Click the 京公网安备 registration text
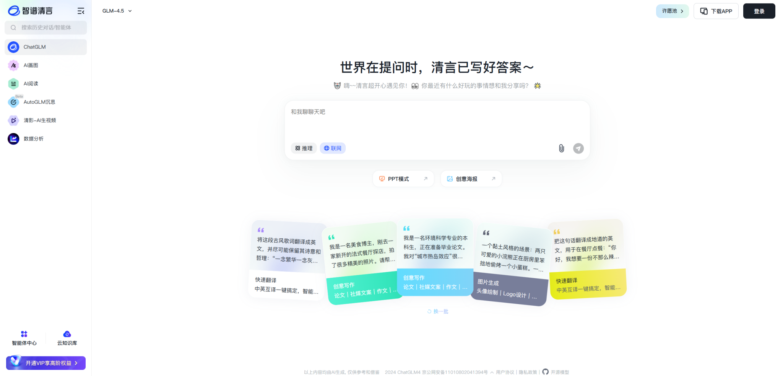 click(455, 372)
